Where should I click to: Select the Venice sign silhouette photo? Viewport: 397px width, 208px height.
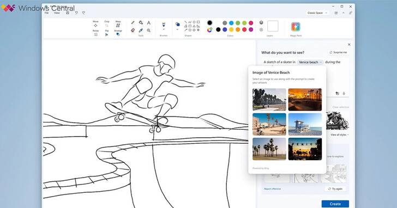[x=305, y=149]
